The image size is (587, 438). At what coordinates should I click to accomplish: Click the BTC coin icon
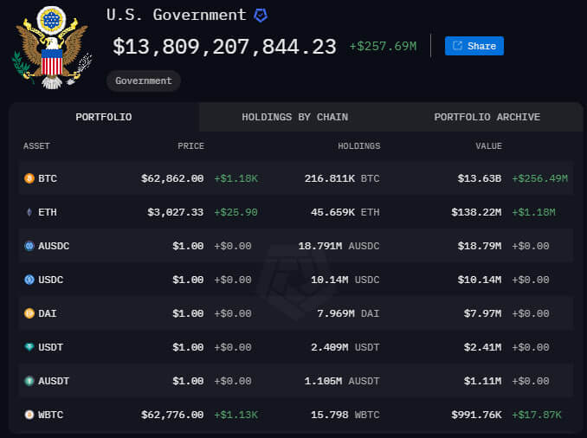[29, 178]
